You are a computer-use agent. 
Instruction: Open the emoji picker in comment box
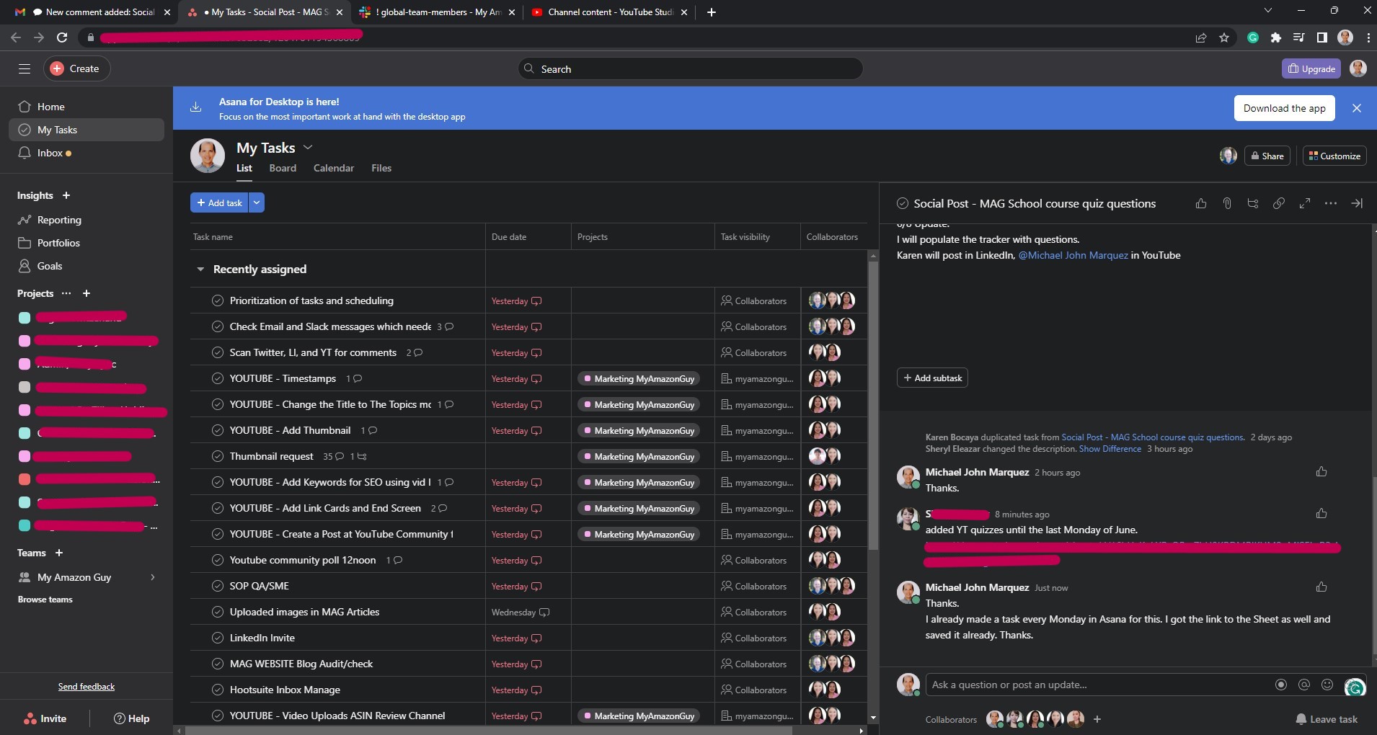pos(1327,685)
